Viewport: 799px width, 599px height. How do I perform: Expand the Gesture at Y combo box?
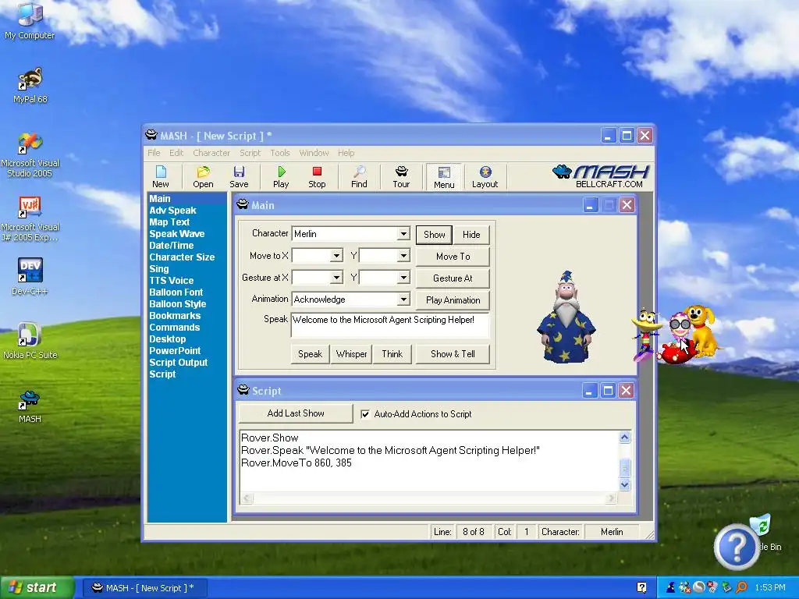[x=403, y=278]
